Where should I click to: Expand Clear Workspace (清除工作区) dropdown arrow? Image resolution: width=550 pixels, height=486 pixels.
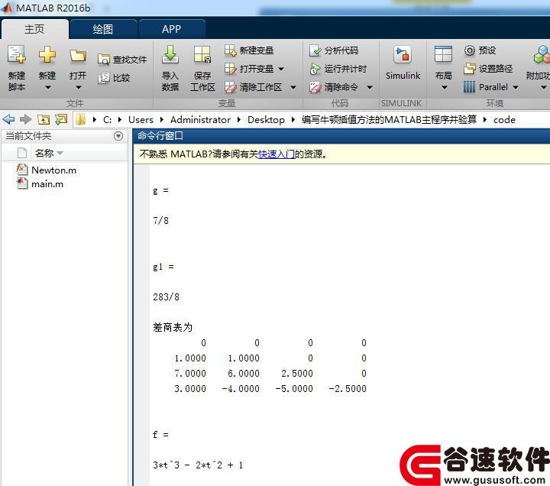click(293, 87)
